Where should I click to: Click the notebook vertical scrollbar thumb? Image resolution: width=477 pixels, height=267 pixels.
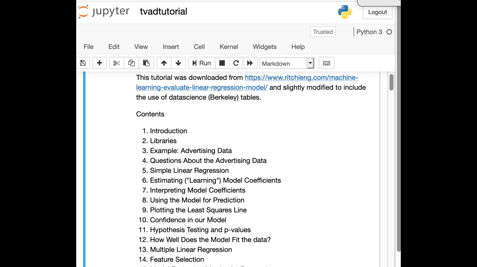pos(391,82)
